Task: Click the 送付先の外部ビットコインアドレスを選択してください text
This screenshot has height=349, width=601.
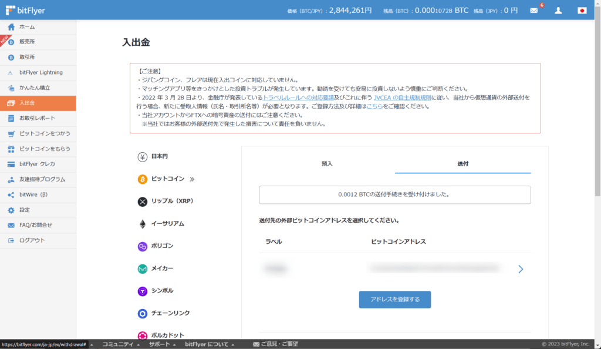Action: (x=330, y=220)
